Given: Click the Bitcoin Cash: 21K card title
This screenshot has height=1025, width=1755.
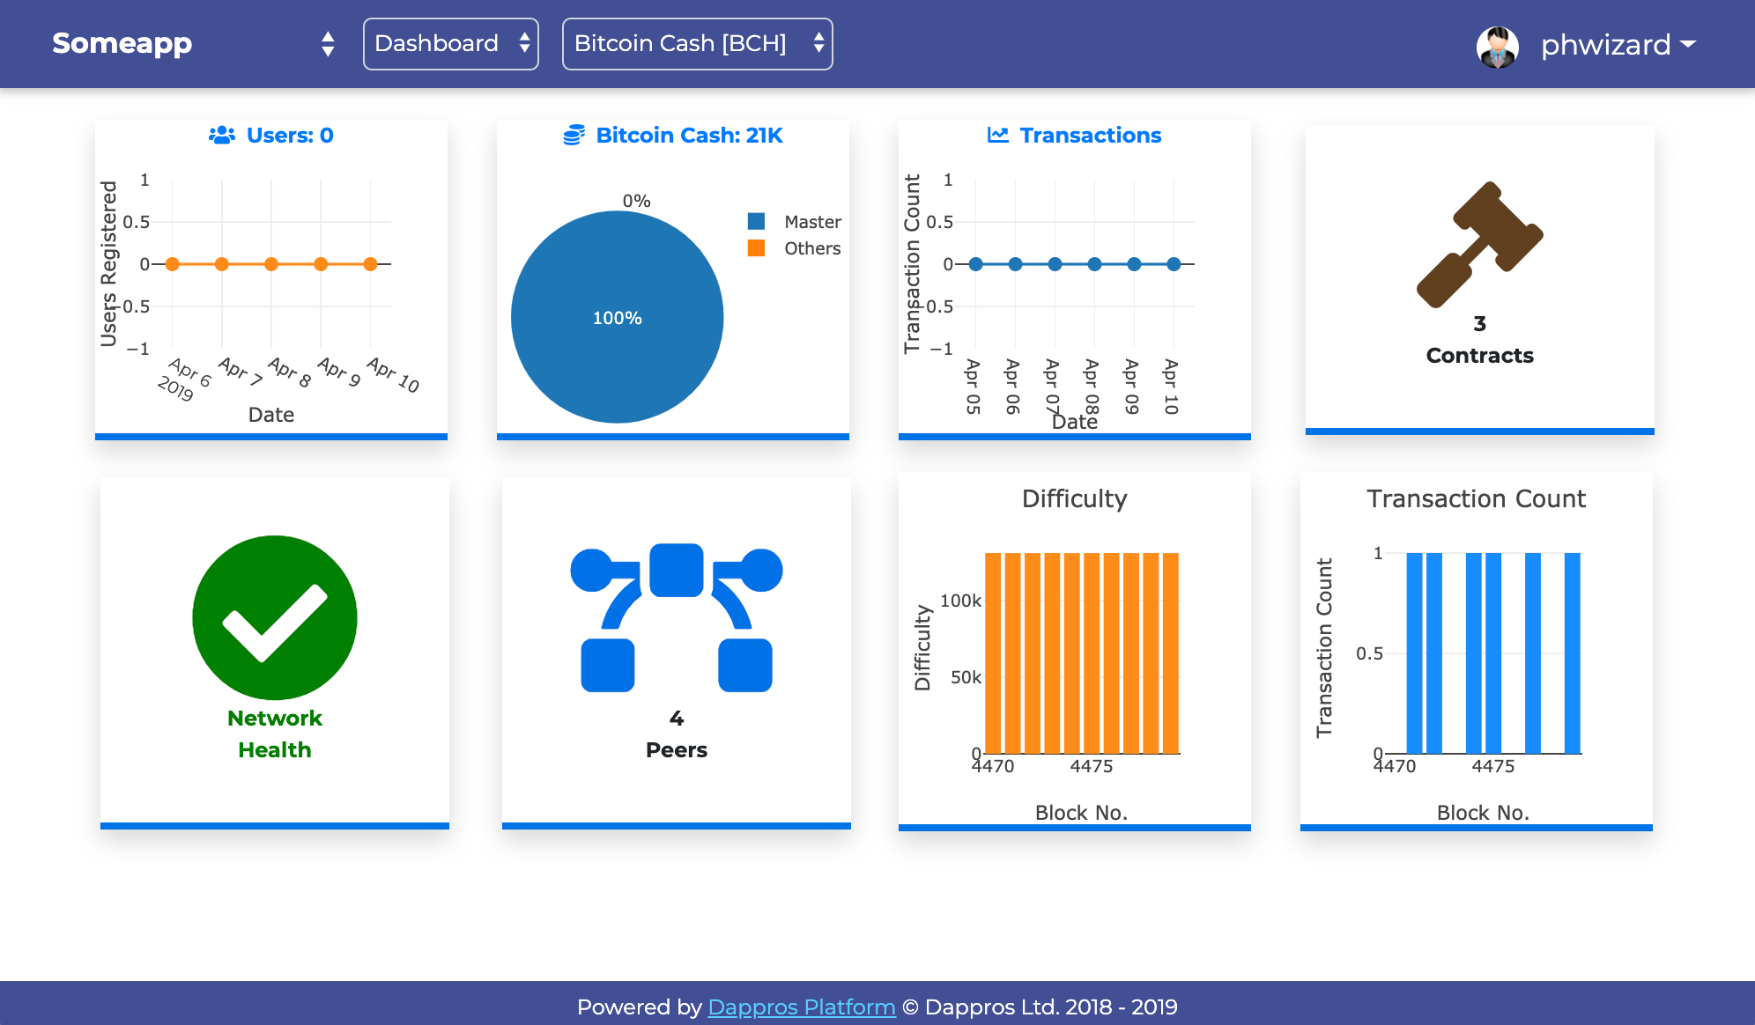Looking at the screenshot, I should click(x=673, y=135).
